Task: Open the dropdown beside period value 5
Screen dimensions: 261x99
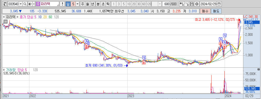Action: coord(77,4)
